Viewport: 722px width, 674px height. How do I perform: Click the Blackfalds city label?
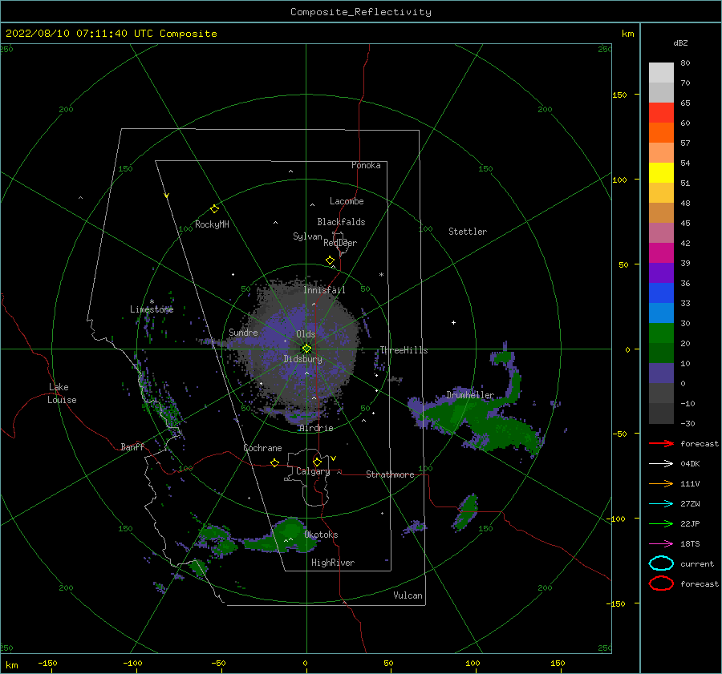point(341,222)
